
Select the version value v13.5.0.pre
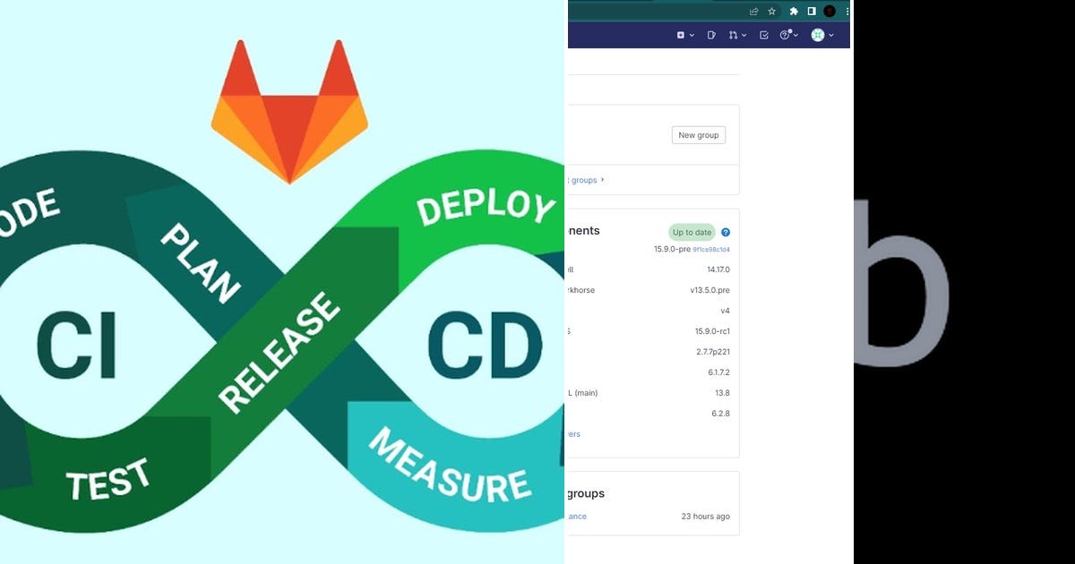(709, 290)
